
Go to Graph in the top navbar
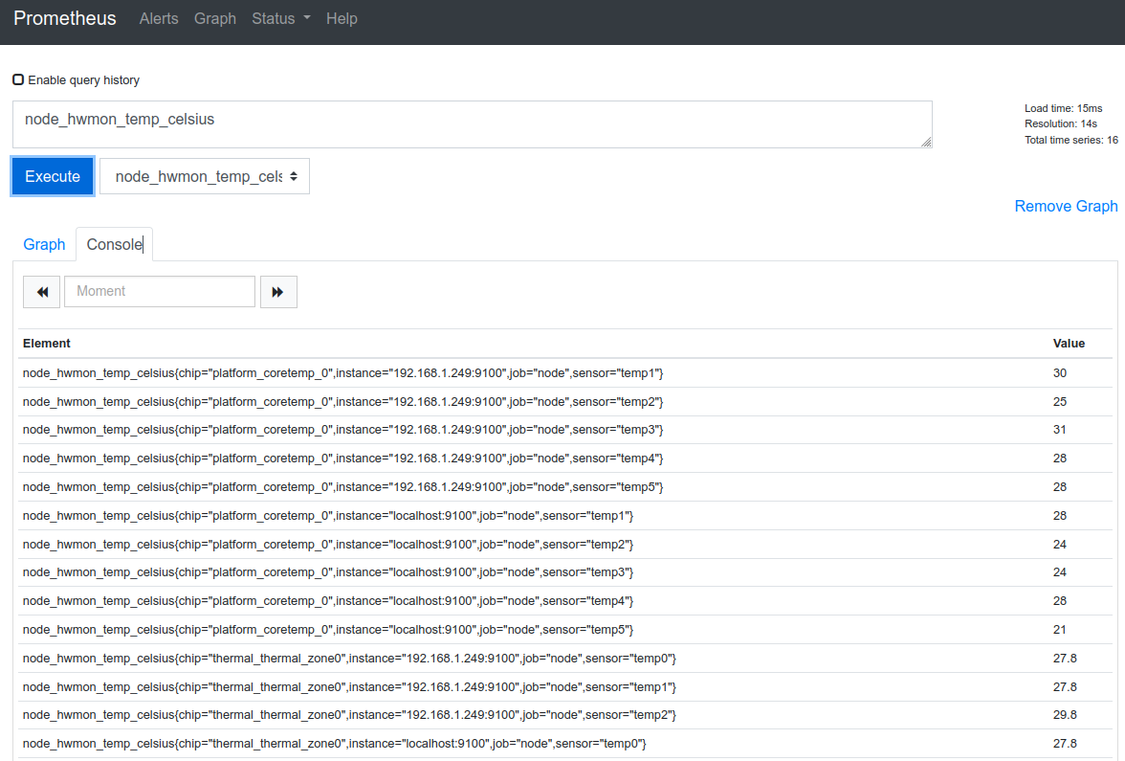coord(215,19)
